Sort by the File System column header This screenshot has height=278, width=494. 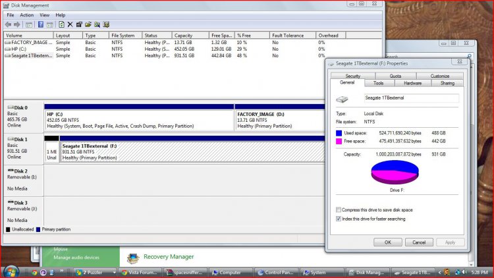(x=125, y=36)
